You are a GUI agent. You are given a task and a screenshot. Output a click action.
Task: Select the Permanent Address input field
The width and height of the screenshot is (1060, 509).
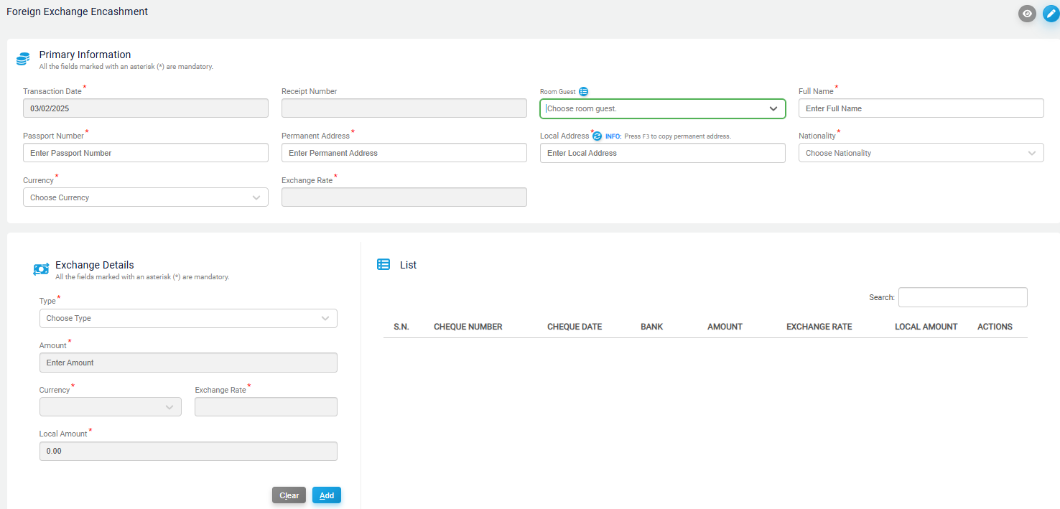(x=404, y=153)
